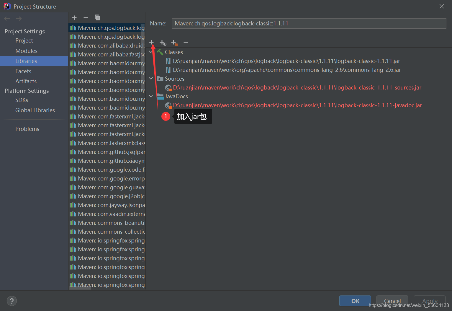Click the Apply button

point(430,301)
